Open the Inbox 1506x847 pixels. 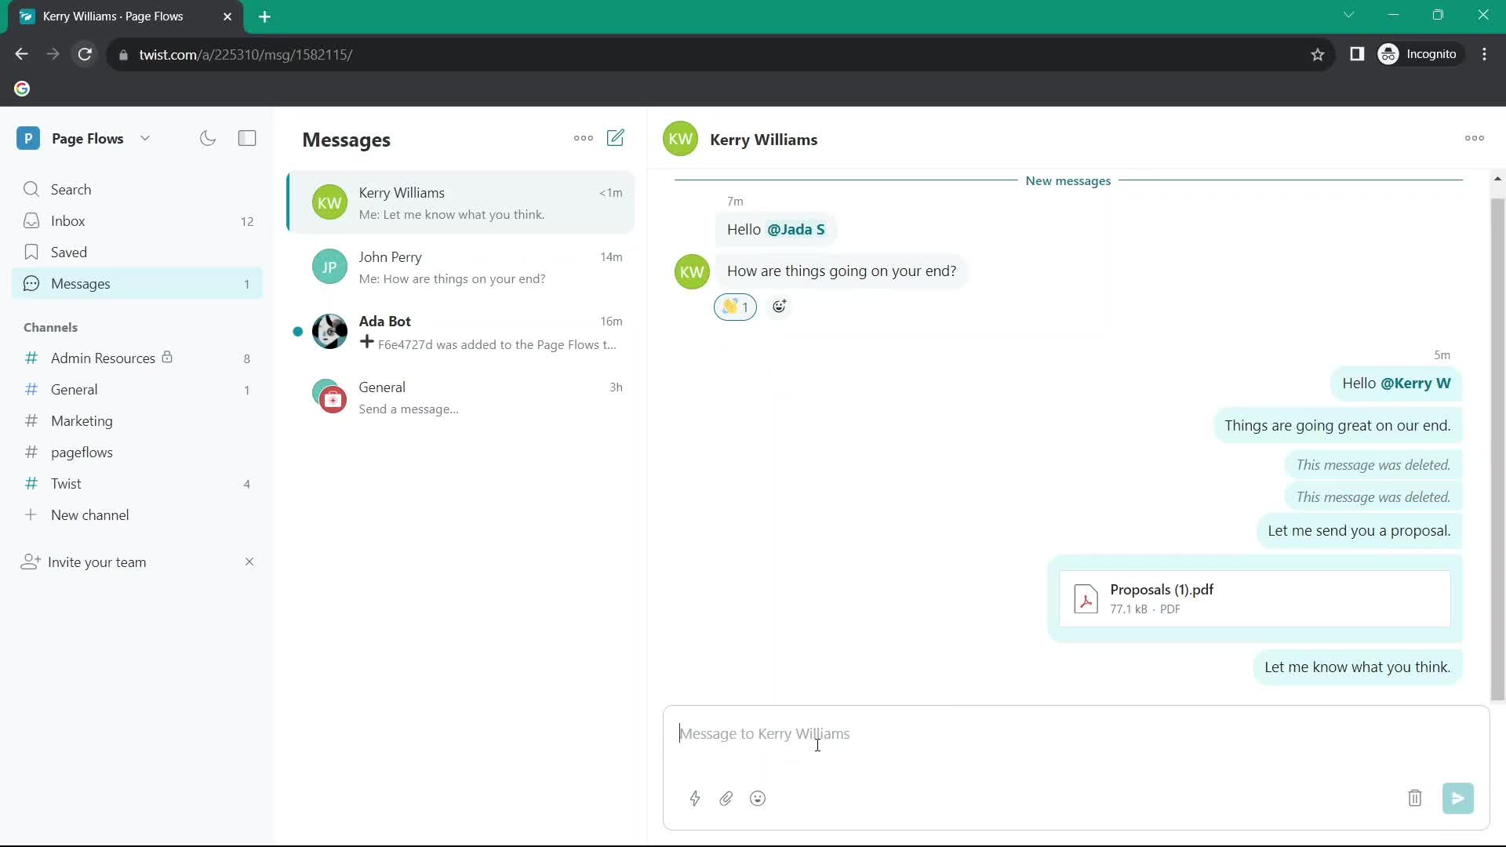coord(137,221)
